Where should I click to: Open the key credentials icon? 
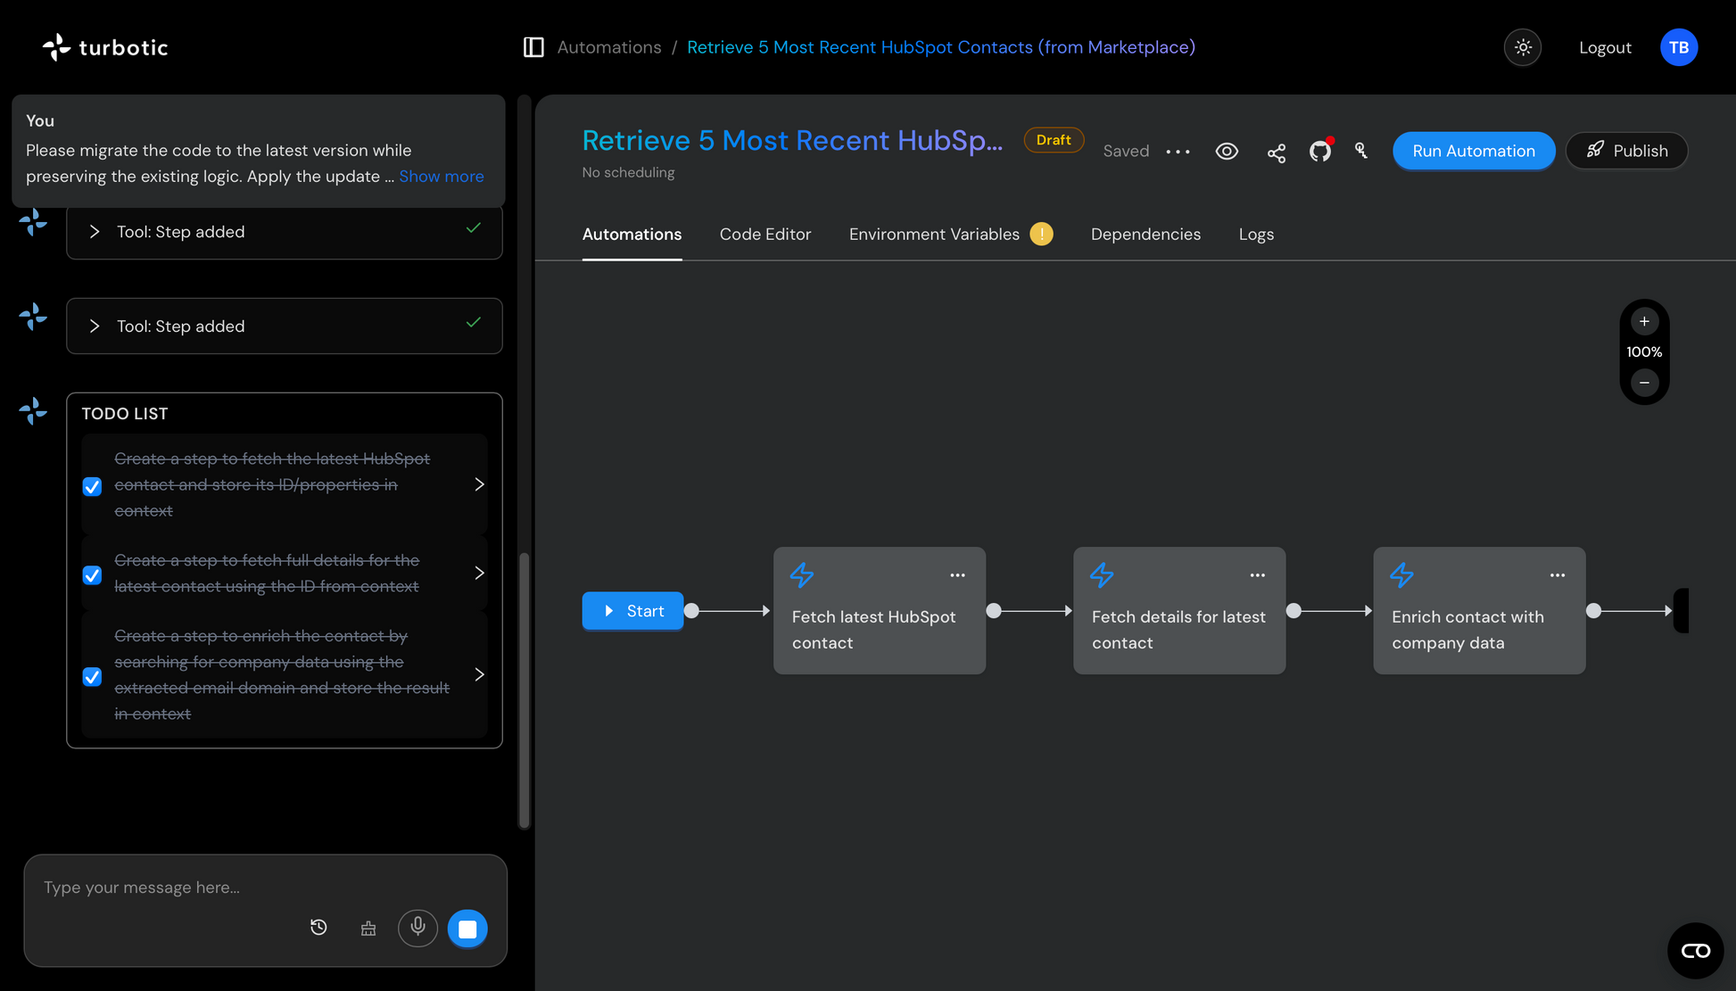pos(1361,151)
